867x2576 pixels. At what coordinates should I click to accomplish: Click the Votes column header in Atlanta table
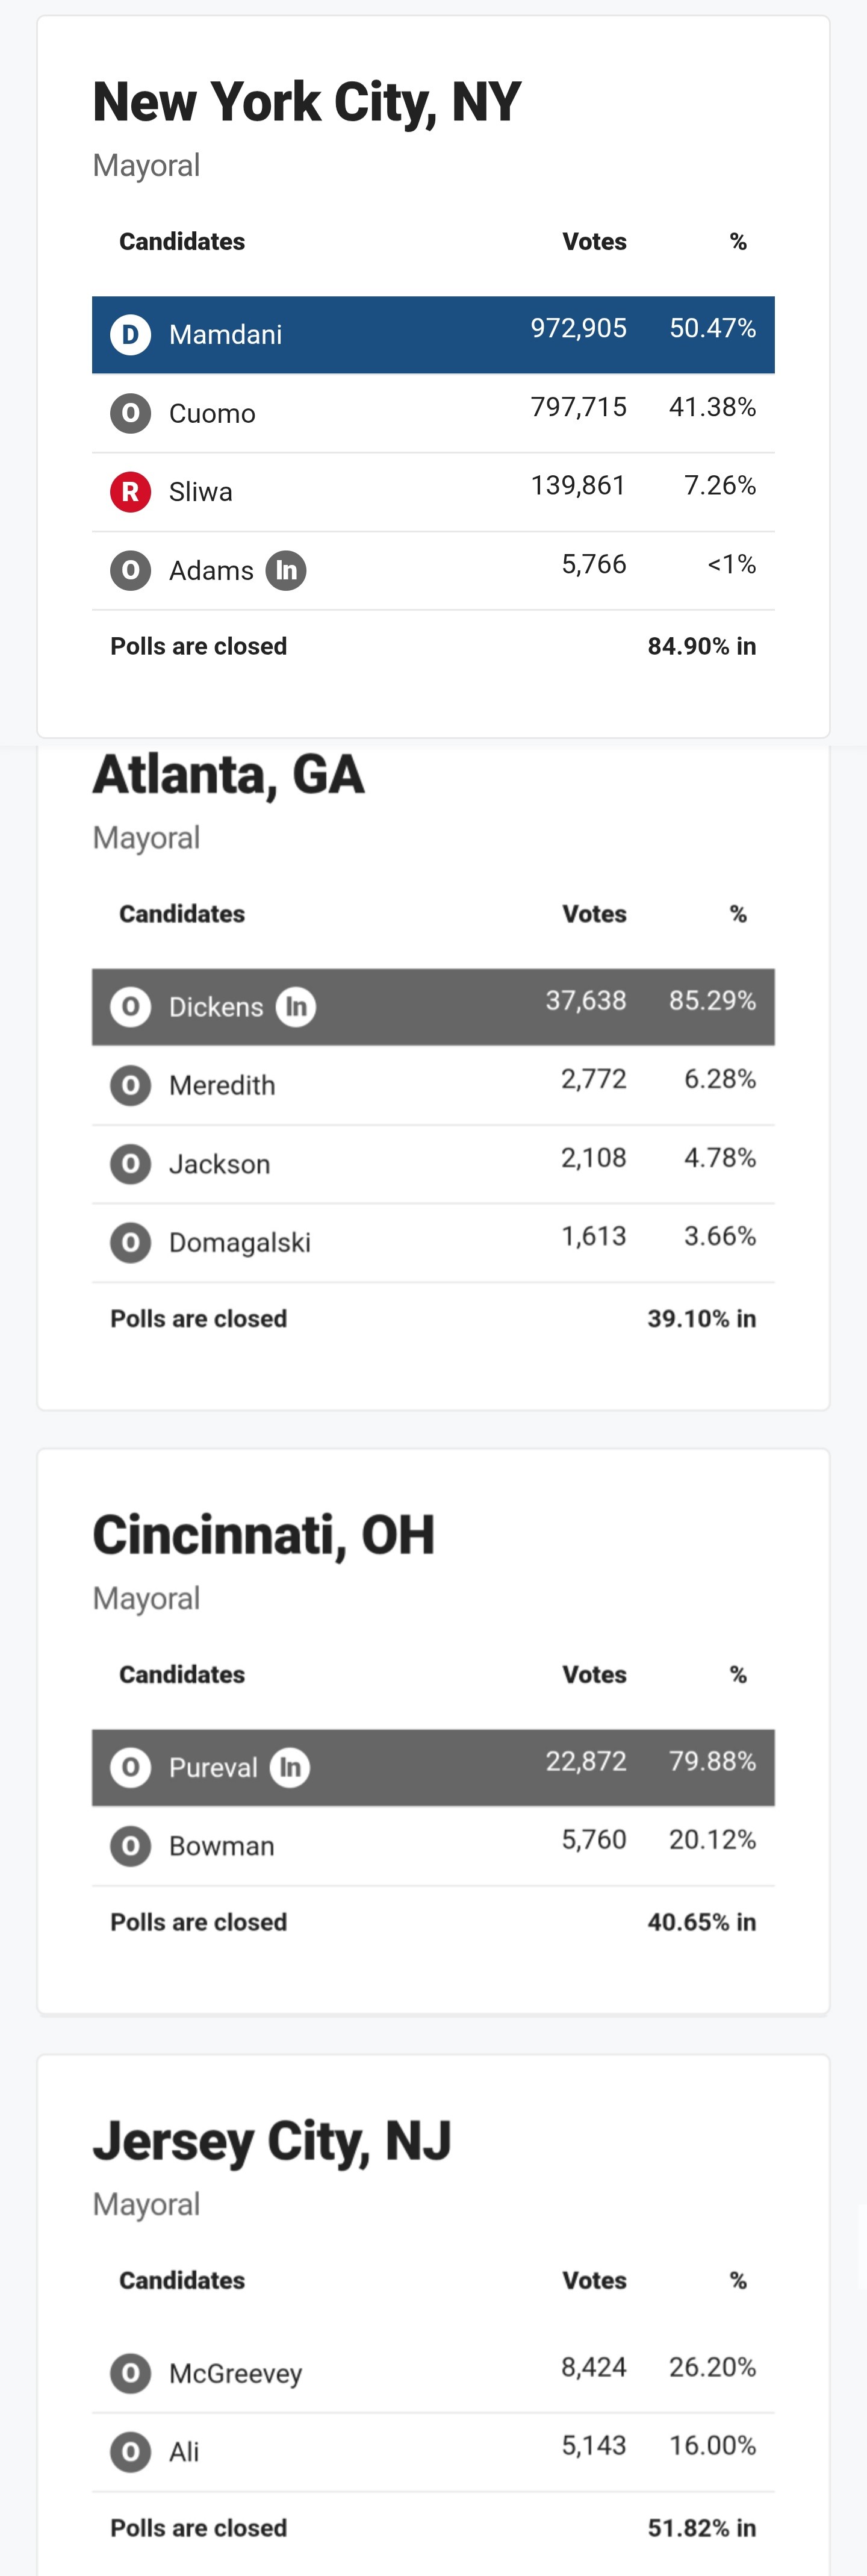(x=594, y=914)
